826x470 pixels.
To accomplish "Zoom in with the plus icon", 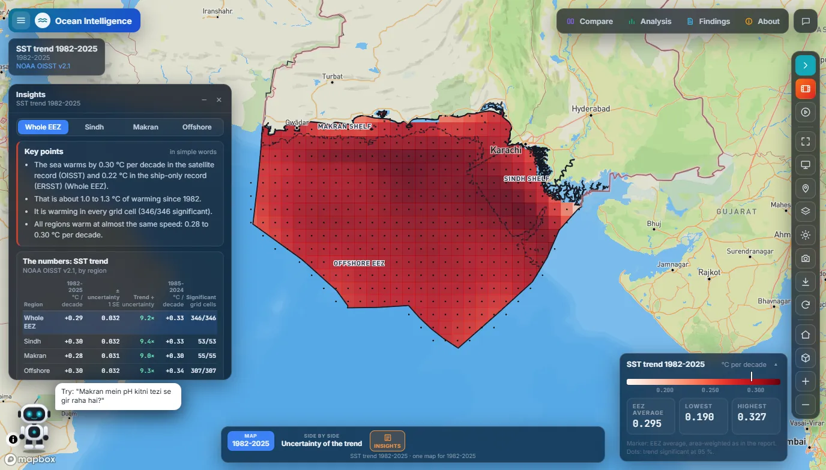I will pos(806,381).
